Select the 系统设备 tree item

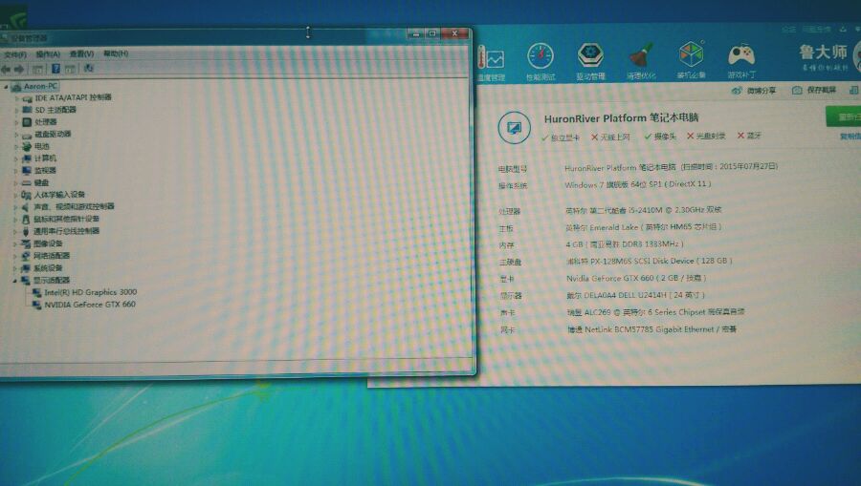click(48, 268)
